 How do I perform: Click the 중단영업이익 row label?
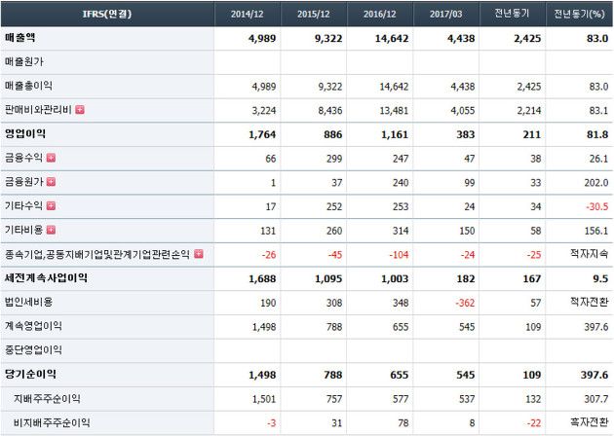point(34,350)
